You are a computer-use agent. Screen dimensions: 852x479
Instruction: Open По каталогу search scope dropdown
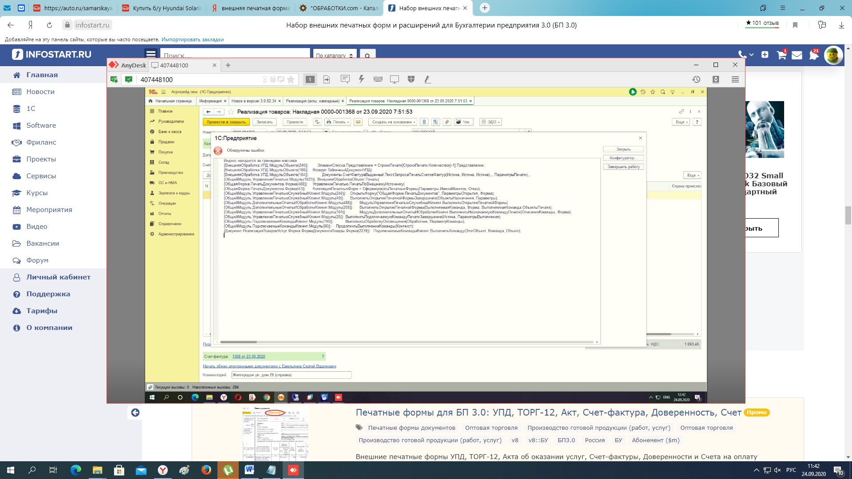(335, 55)
